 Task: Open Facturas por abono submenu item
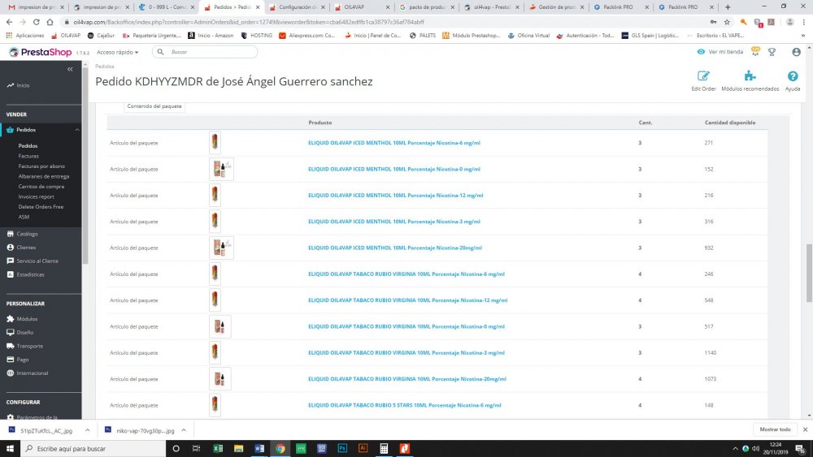point(41,166)
